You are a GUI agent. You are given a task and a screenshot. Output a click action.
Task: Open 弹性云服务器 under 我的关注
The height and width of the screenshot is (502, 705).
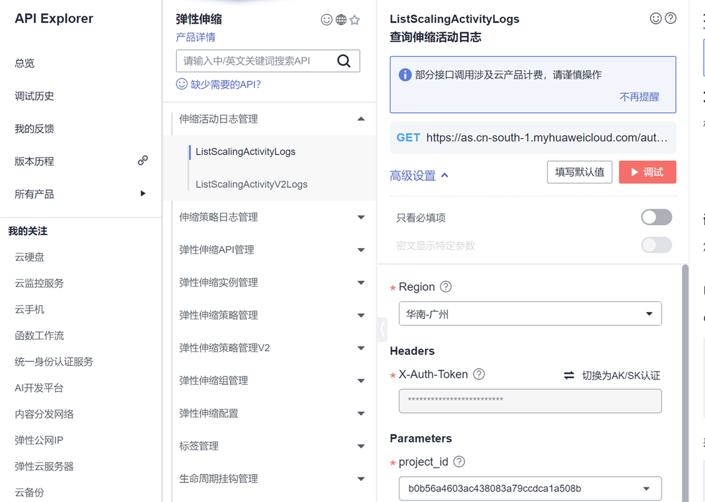(x=44, y=466)
